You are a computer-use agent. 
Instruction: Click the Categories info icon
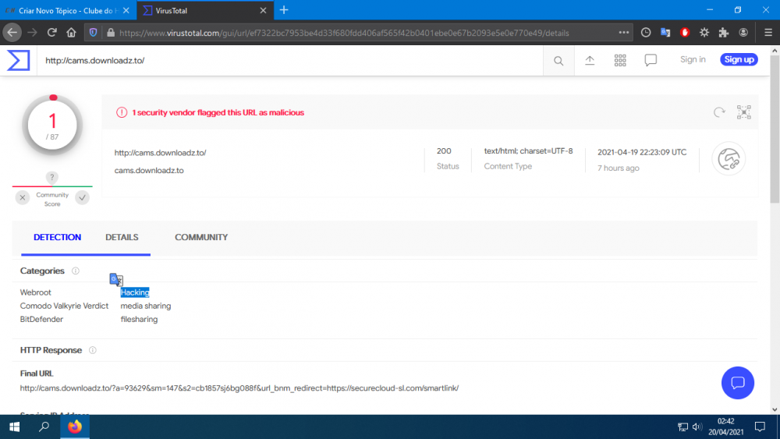pos(76,271)
